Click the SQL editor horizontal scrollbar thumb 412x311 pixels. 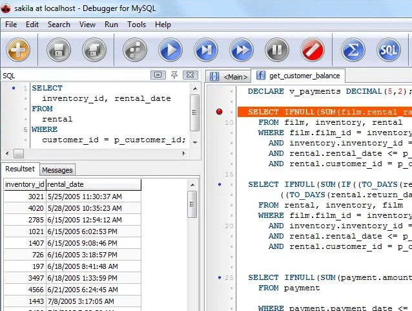click(x=19, y=153)
